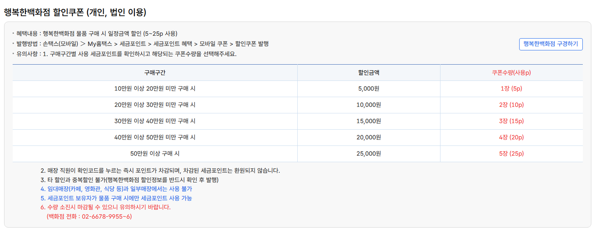Click notice 2 about 확인코드 point deduction

click(x=160, y=170)
